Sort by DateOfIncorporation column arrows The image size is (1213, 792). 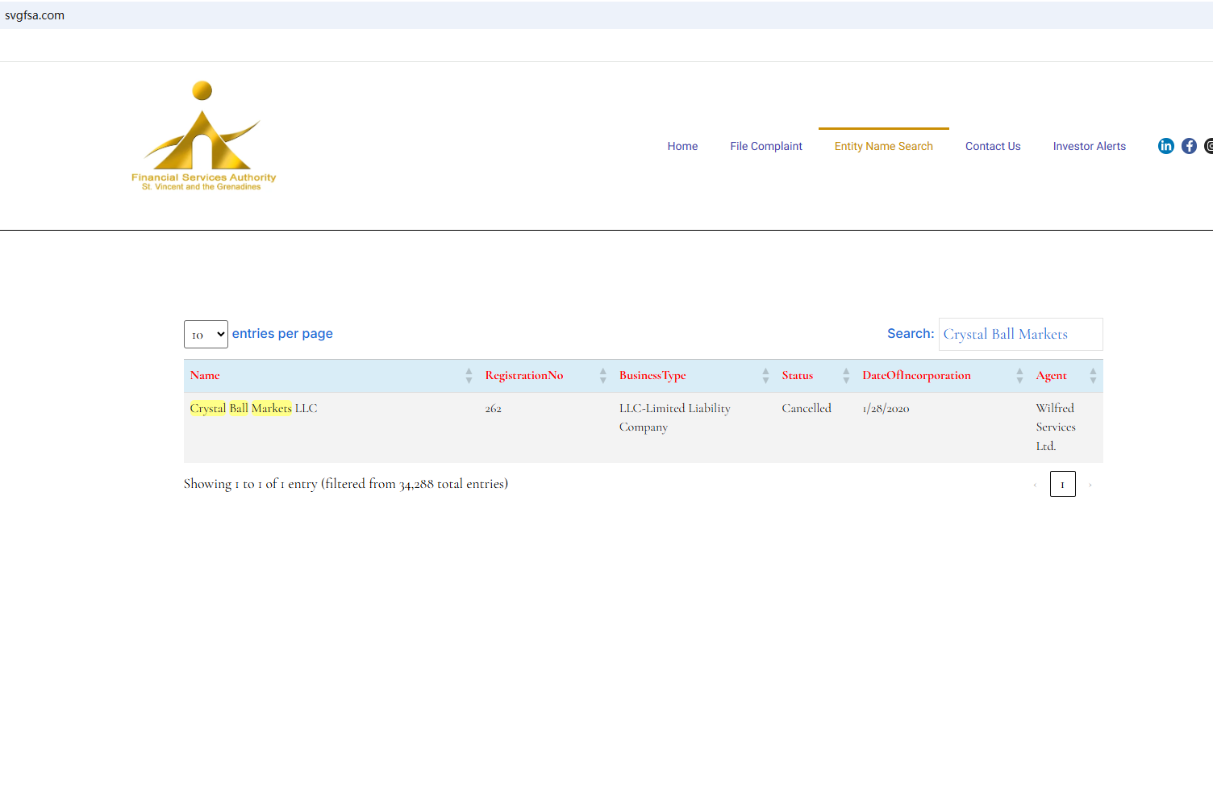1019,376
